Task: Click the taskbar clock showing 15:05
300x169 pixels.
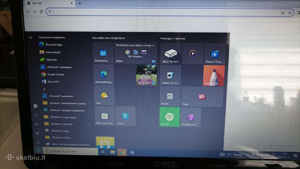Action: click(x=283, y=155)
